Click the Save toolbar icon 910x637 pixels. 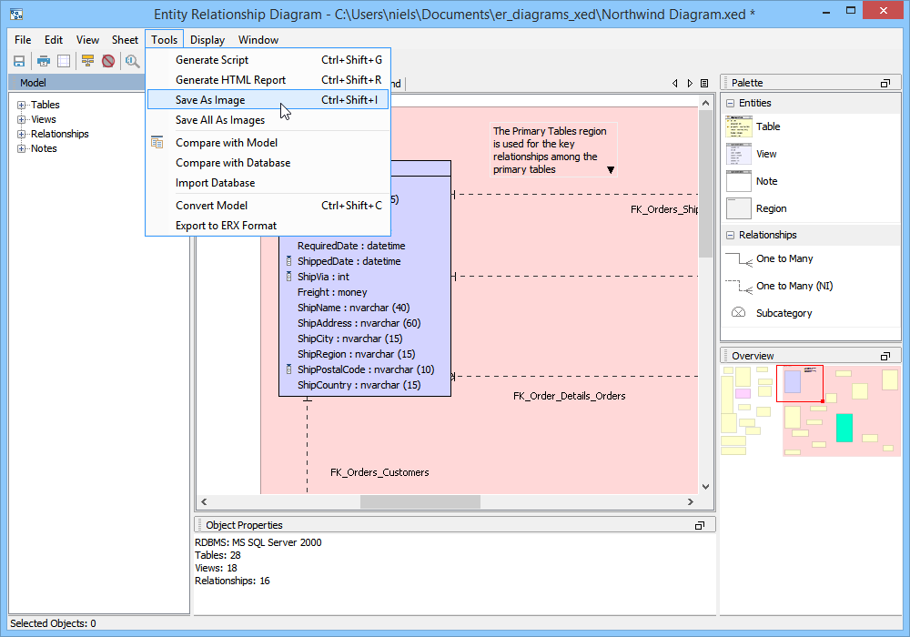tap(18, 61)
